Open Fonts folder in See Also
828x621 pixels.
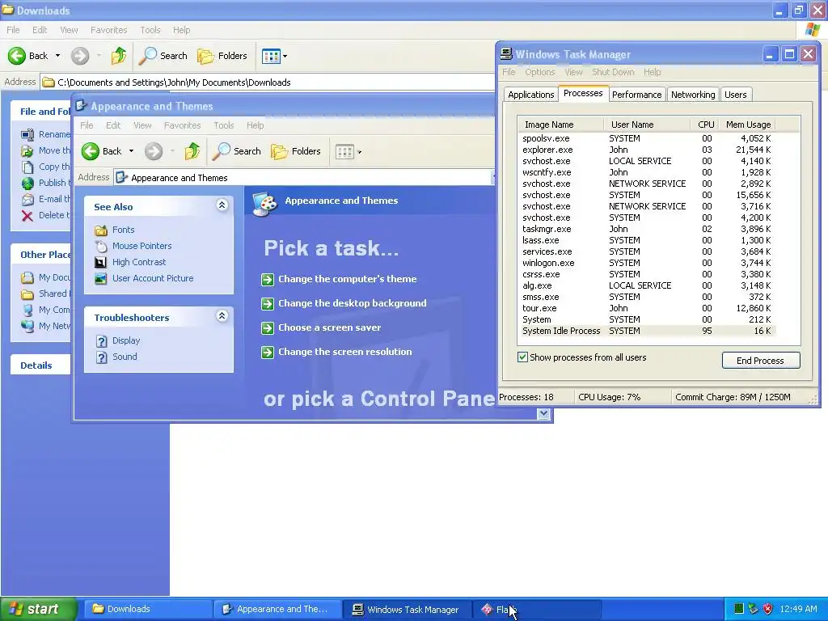pyautogui.click(x=124, y=230)
